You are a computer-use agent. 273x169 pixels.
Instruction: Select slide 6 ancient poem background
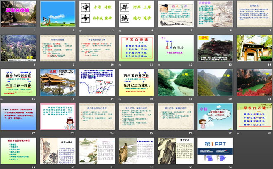tap(215, 14)
